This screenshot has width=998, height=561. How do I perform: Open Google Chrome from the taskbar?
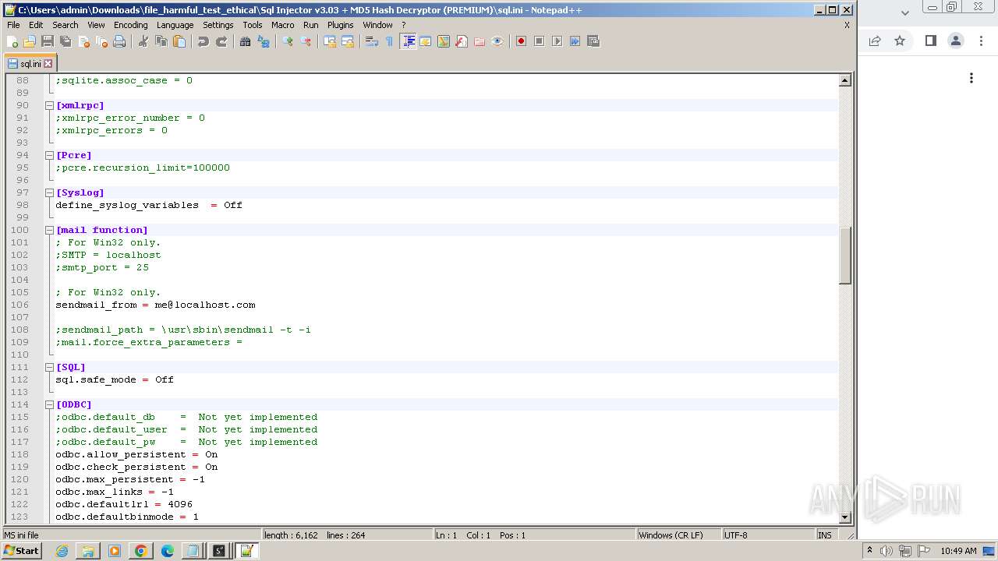140,551
